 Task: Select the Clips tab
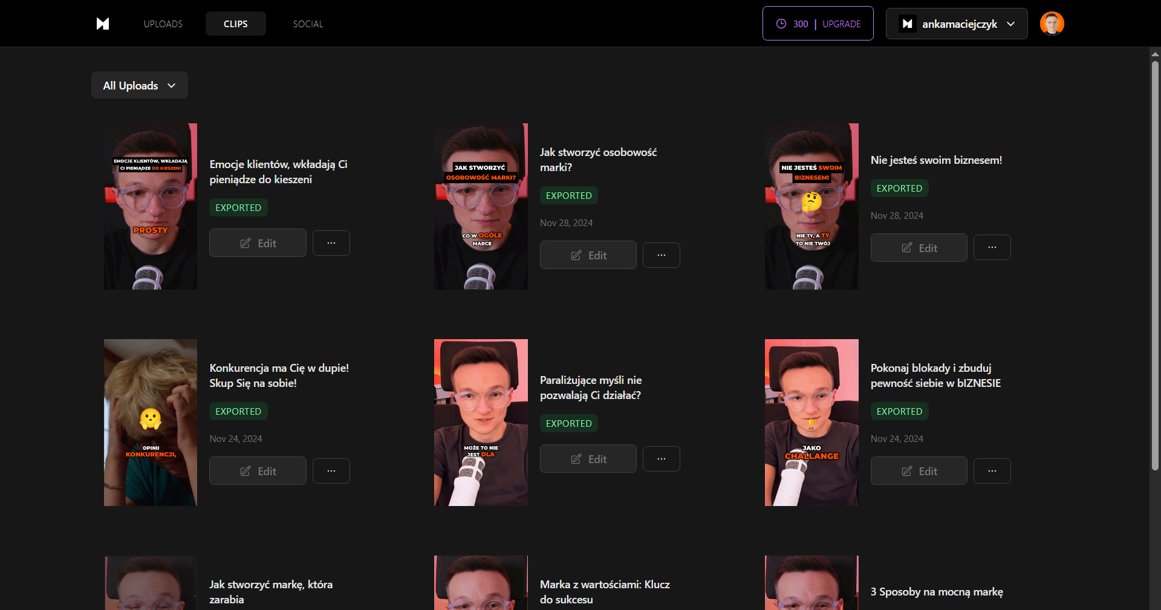click(x=235, y=24)
